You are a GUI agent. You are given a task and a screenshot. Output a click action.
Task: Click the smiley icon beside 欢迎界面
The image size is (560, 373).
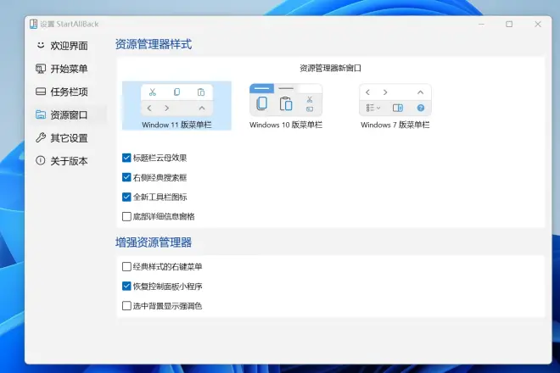(41, 45)
